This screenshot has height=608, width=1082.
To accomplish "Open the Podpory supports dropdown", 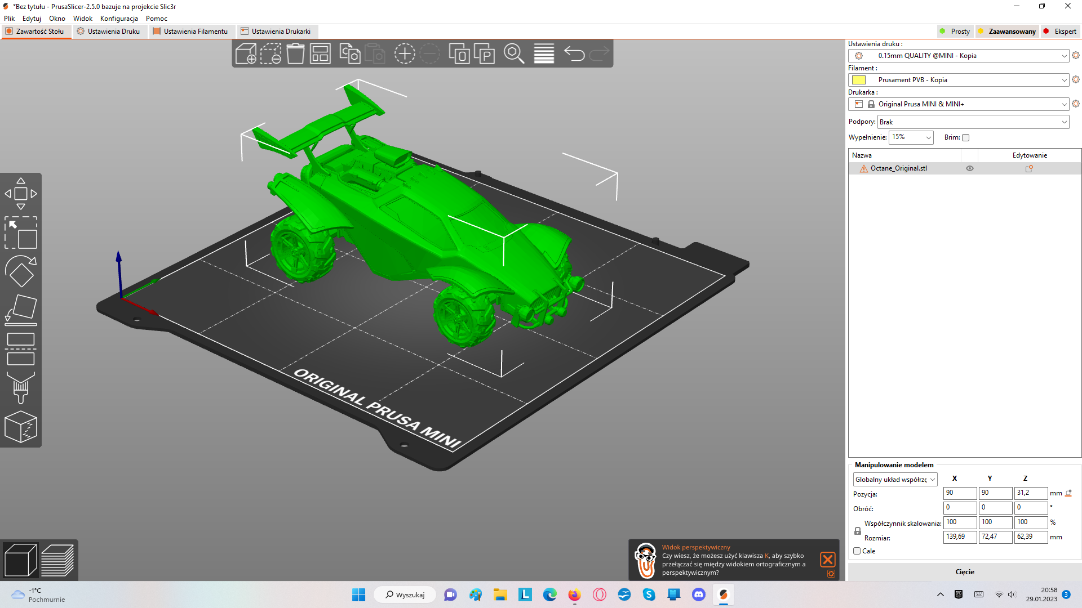I will coord(973,122).
